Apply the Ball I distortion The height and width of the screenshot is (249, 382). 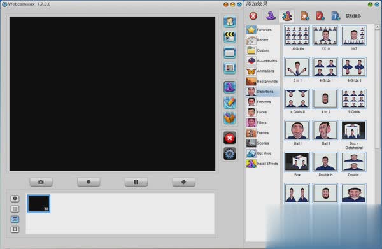pos(297,130)
